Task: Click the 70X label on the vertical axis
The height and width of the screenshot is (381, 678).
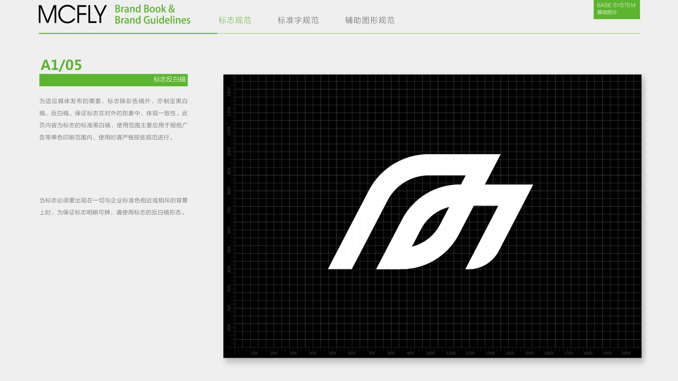Action: 229,210
